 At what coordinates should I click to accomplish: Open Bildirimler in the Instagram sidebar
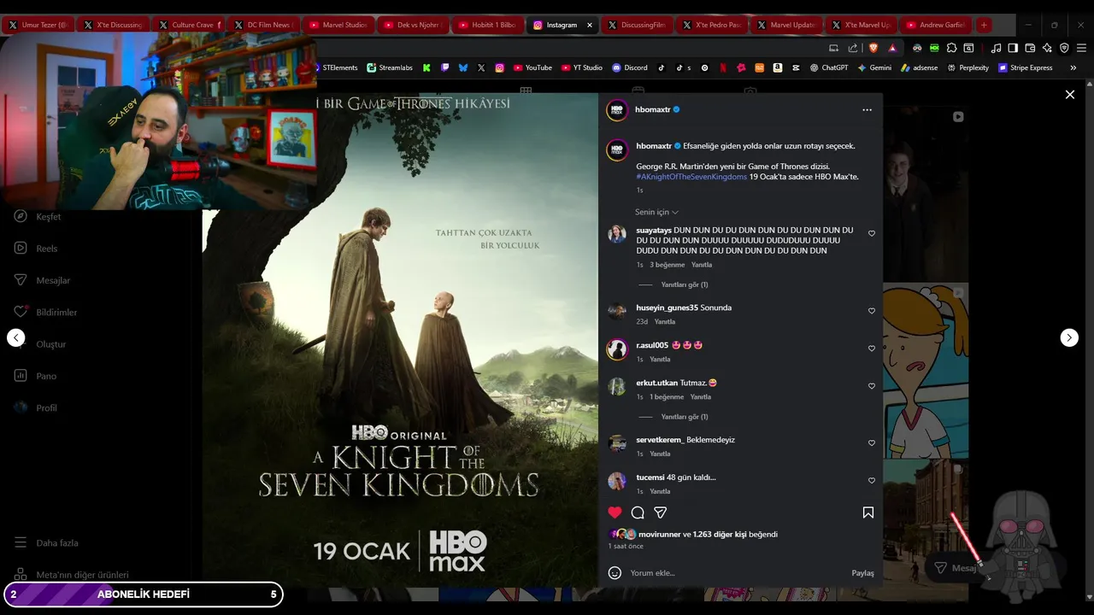point(45,313)
